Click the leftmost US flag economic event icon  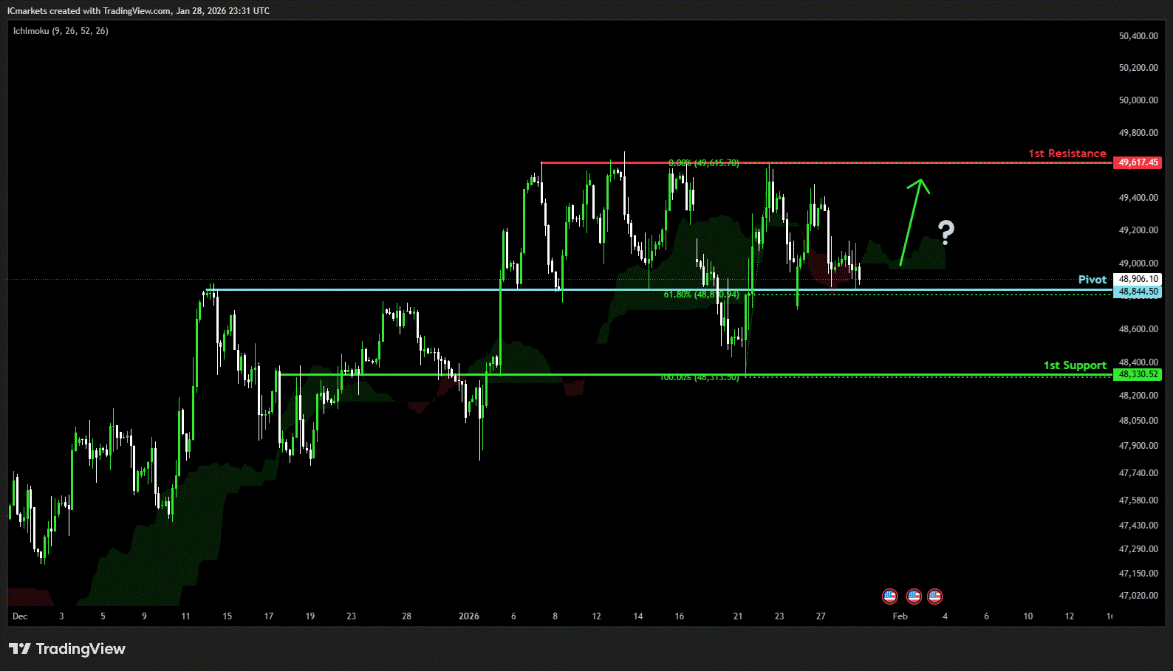[890, 596]
